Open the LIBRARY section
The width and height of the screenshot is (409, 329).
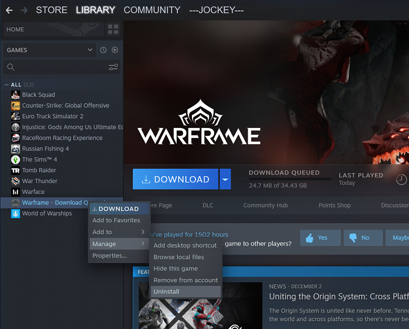95,10
